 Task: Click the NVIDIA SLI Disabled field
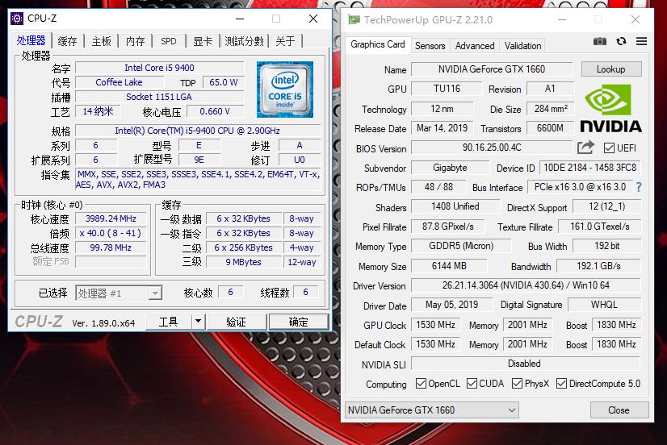click(x=526, y=364)
